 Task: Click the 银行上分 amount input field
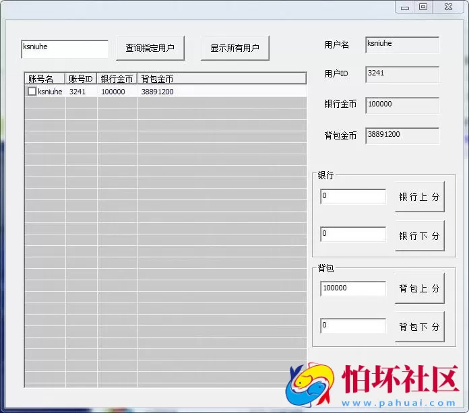click(x=353, y=197)
